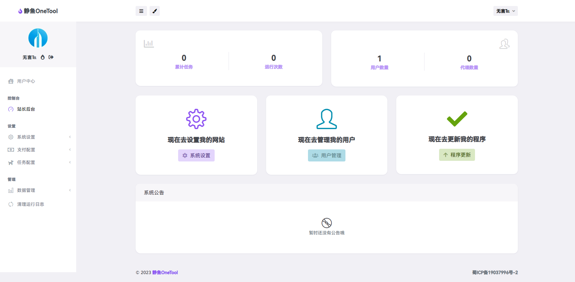This screenshot has height=282, width=575.
Task: Expand the 数据管理 sidebar submenu
Action: 26,190
